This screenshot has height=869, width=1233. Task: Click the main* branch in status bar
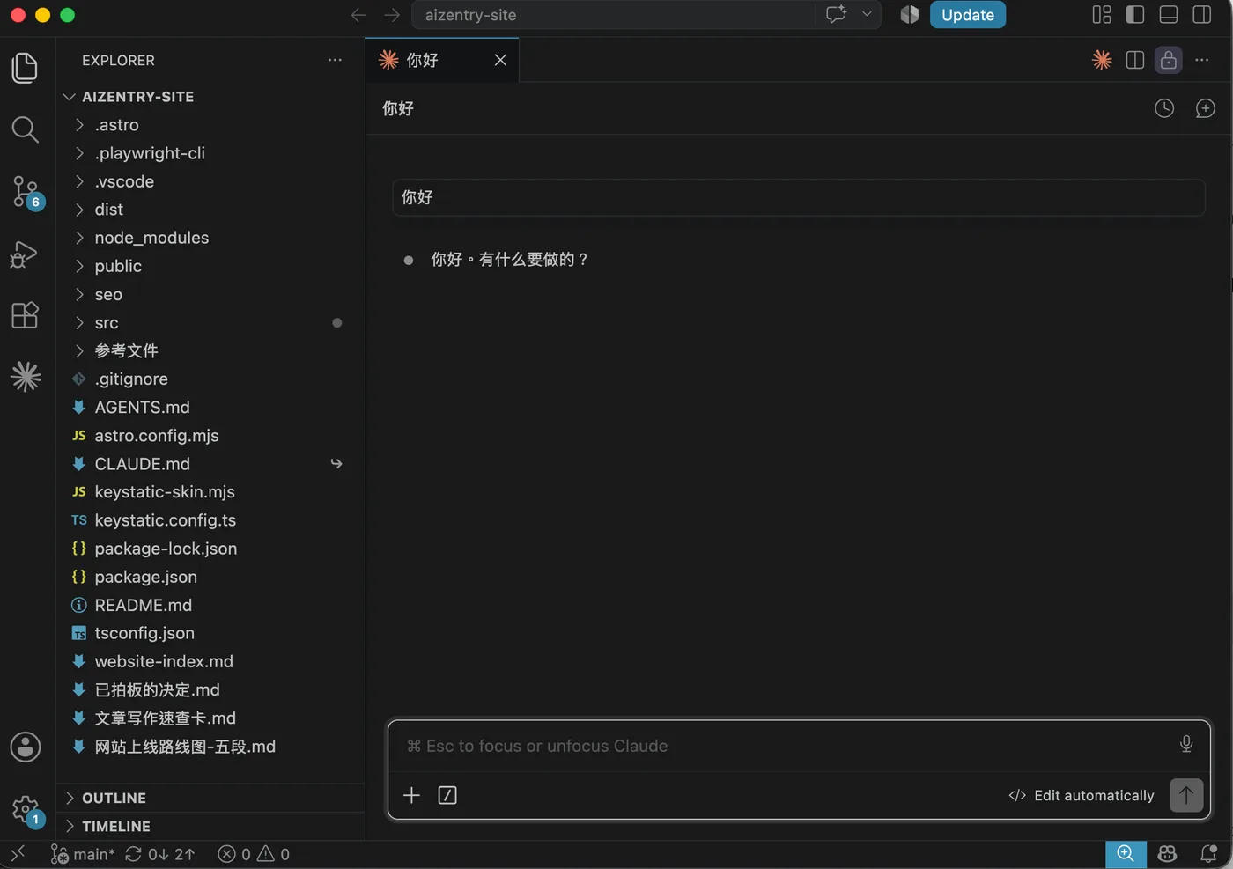tap(83, 854)
